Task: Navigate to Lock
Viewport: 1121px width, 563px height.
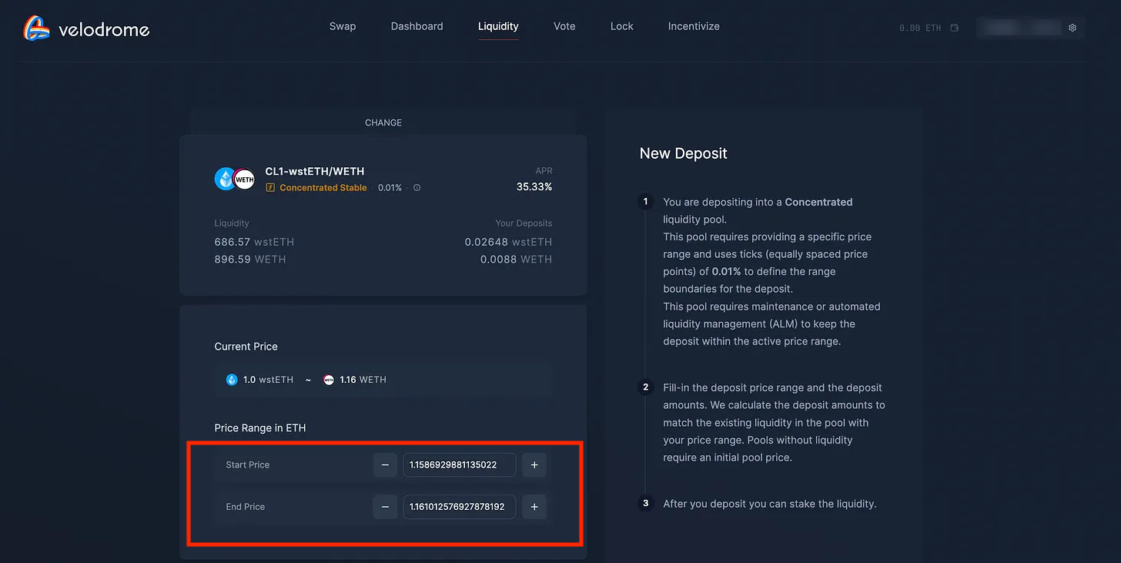Action: pos(621,26)
